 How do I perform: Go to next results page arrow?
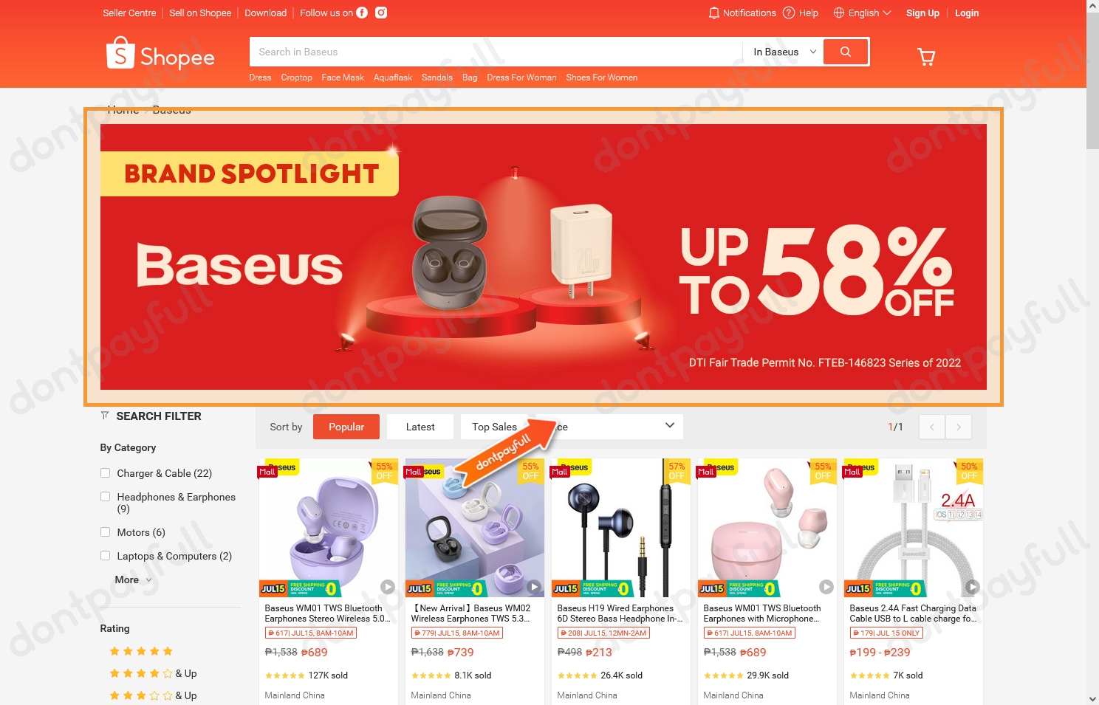959,427
